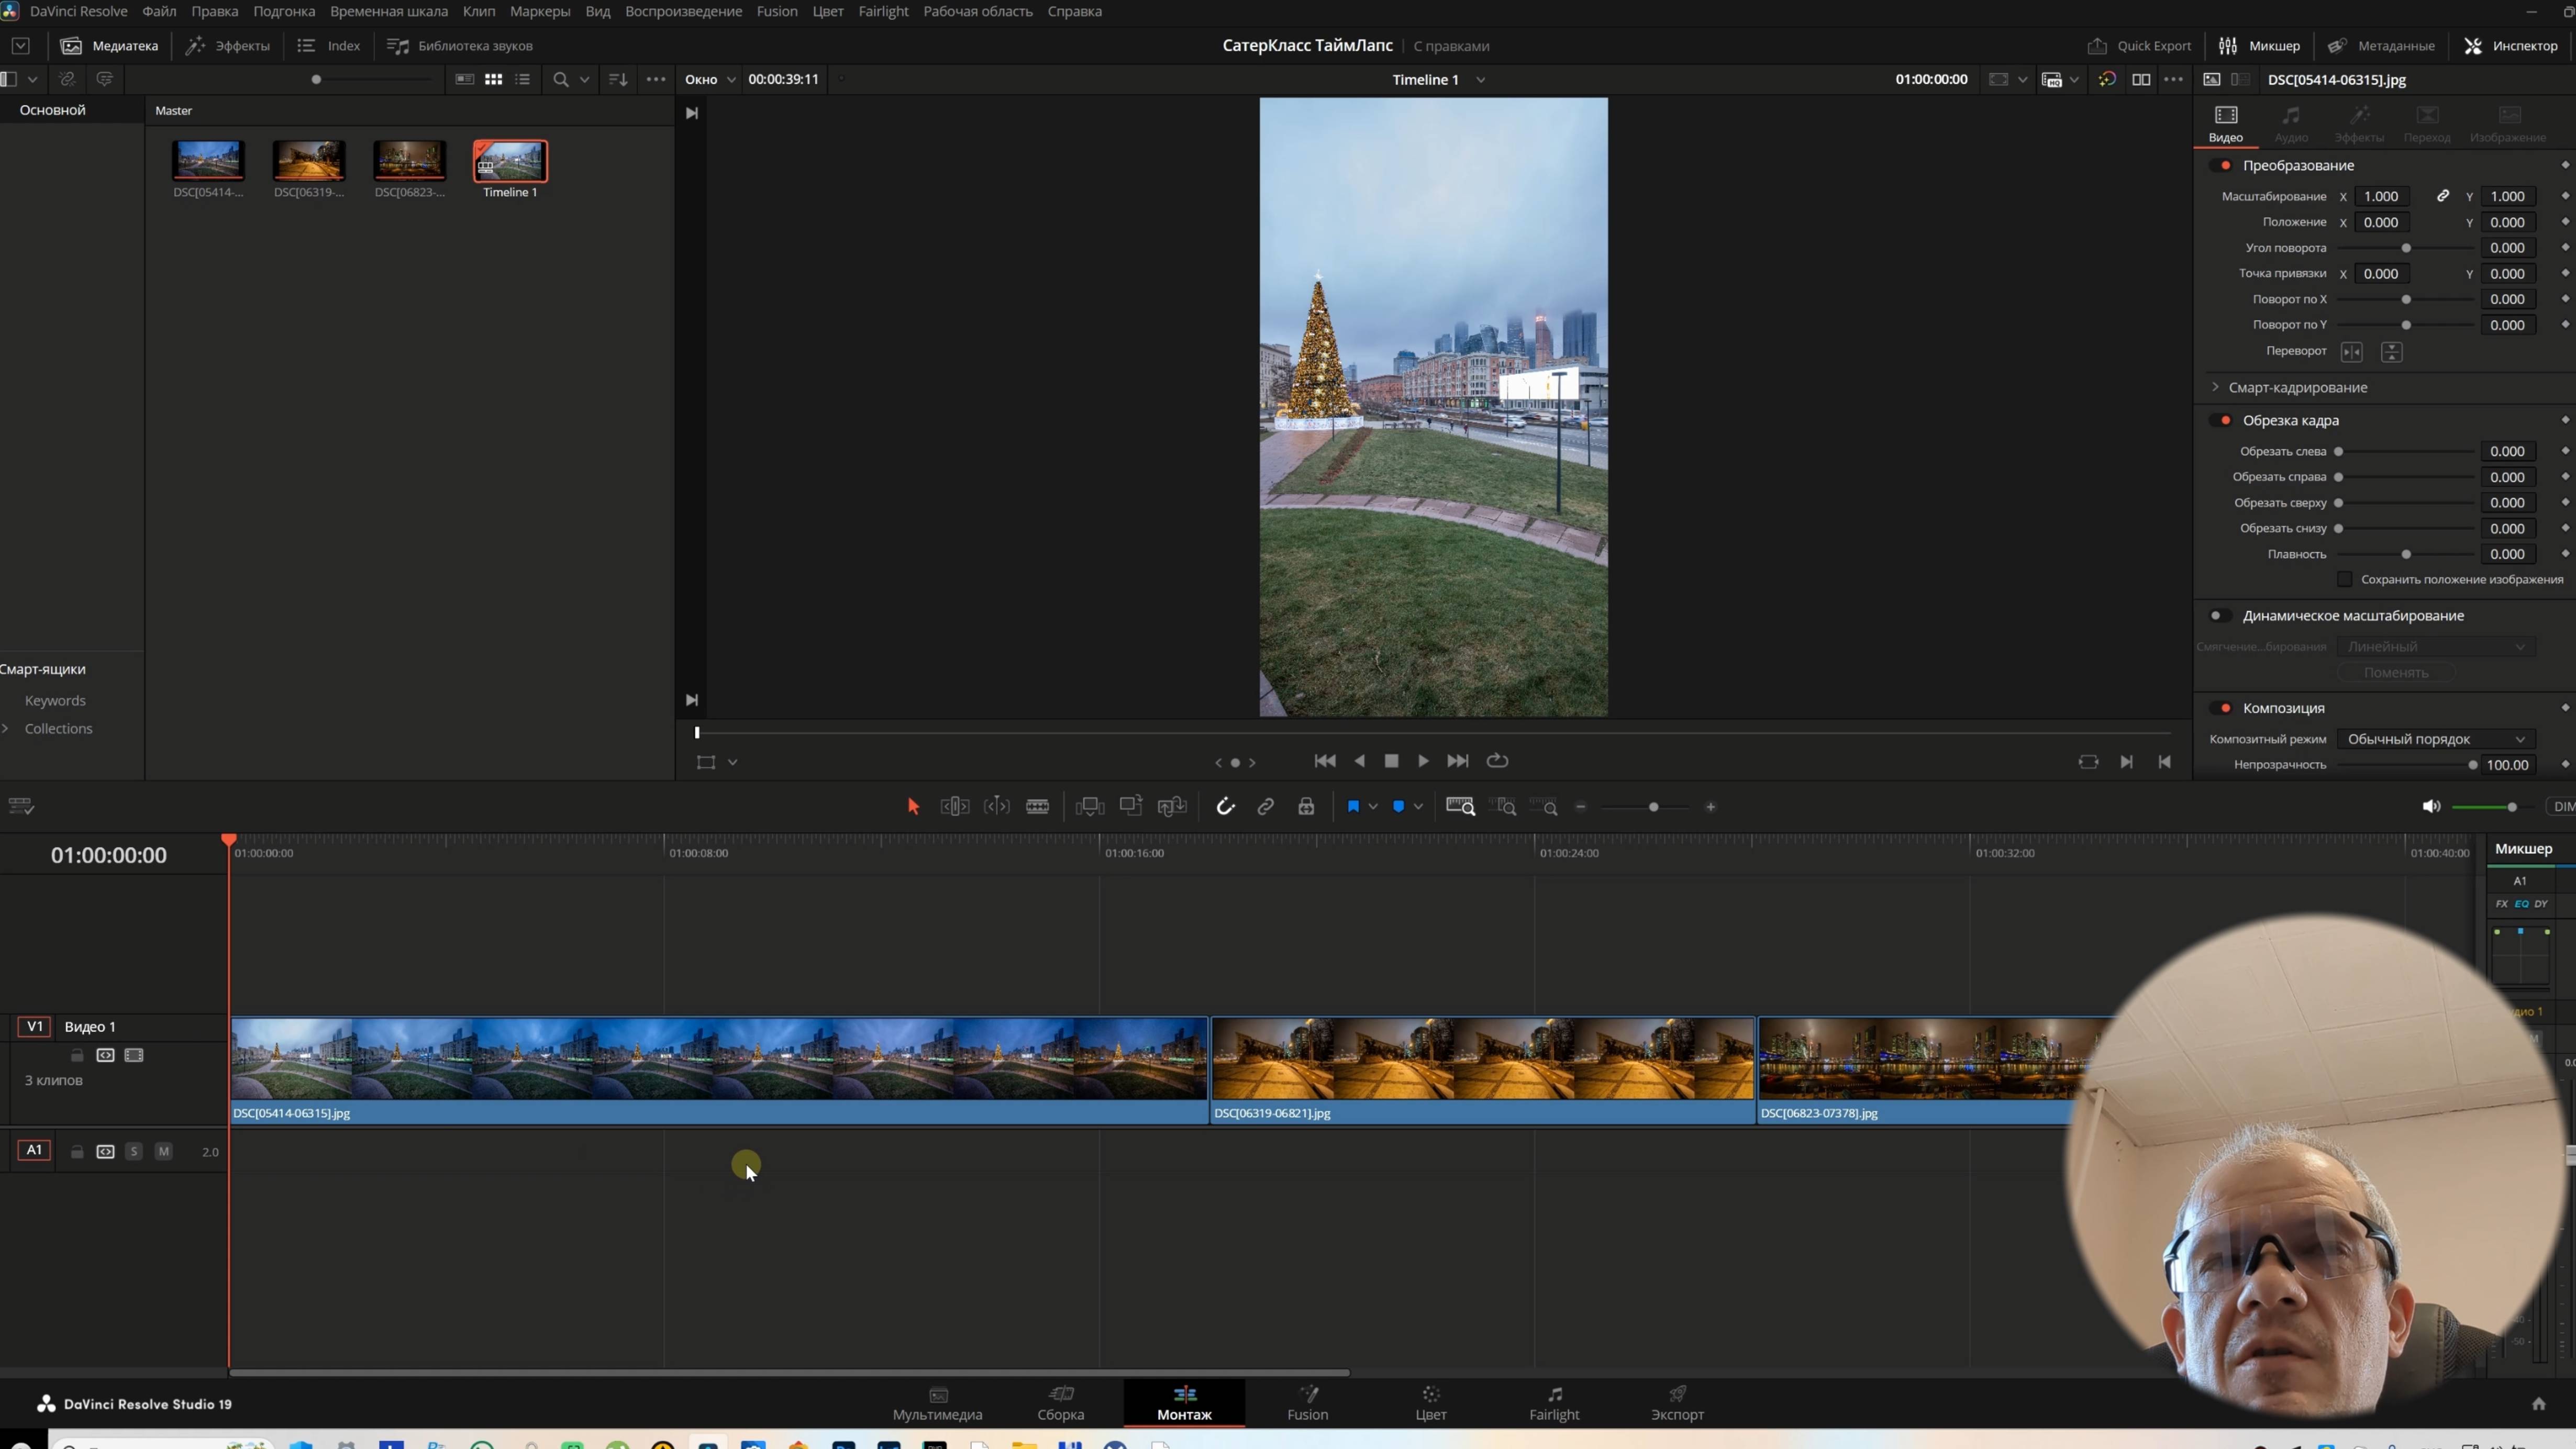Select the Trim edit mode tool
Image resolution: width=2576 pixels, height=1449 pixels.
pos(955,807)
